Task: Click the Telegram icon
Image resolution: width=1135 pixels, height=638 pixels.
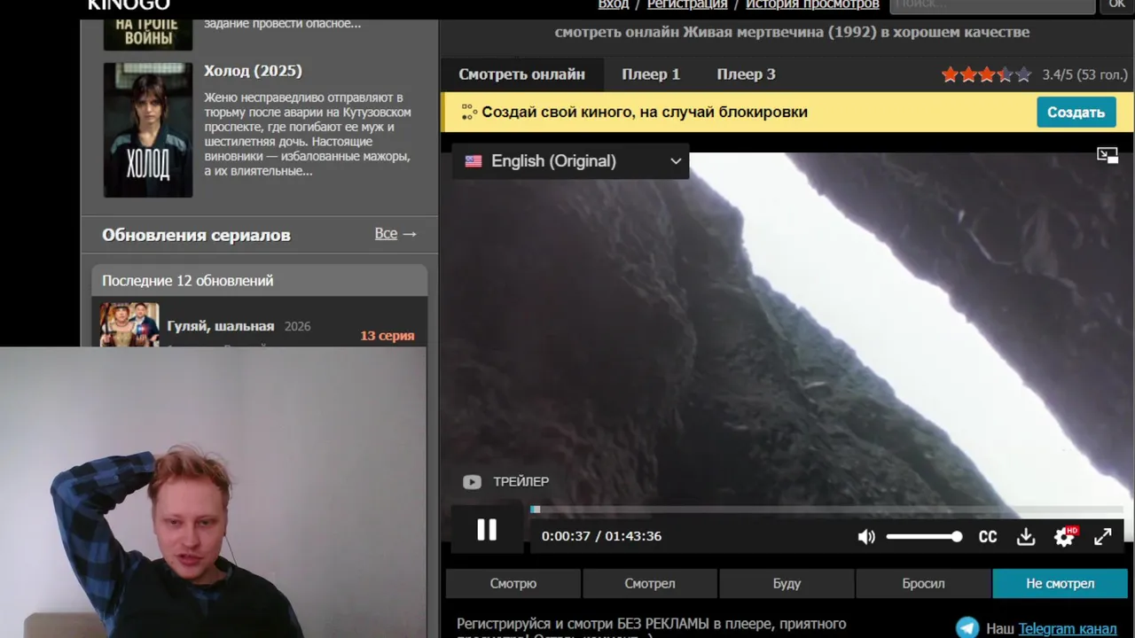Action: coord(967,627)
